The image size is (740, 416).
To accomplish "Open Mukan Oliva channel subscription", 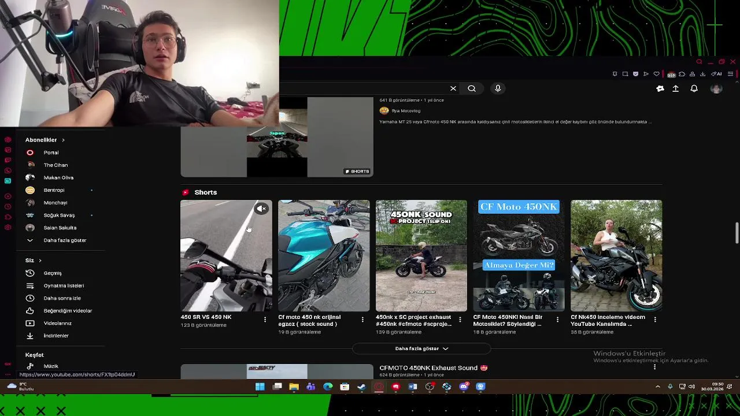I will click(58, 177).
